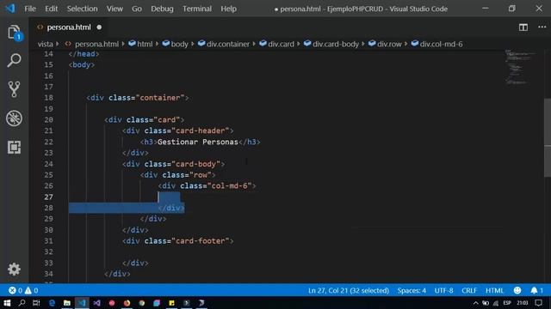Screen dimensions: 551x309
Task: Click UTF-8 encoding selector
Action: tap(443, 290)
